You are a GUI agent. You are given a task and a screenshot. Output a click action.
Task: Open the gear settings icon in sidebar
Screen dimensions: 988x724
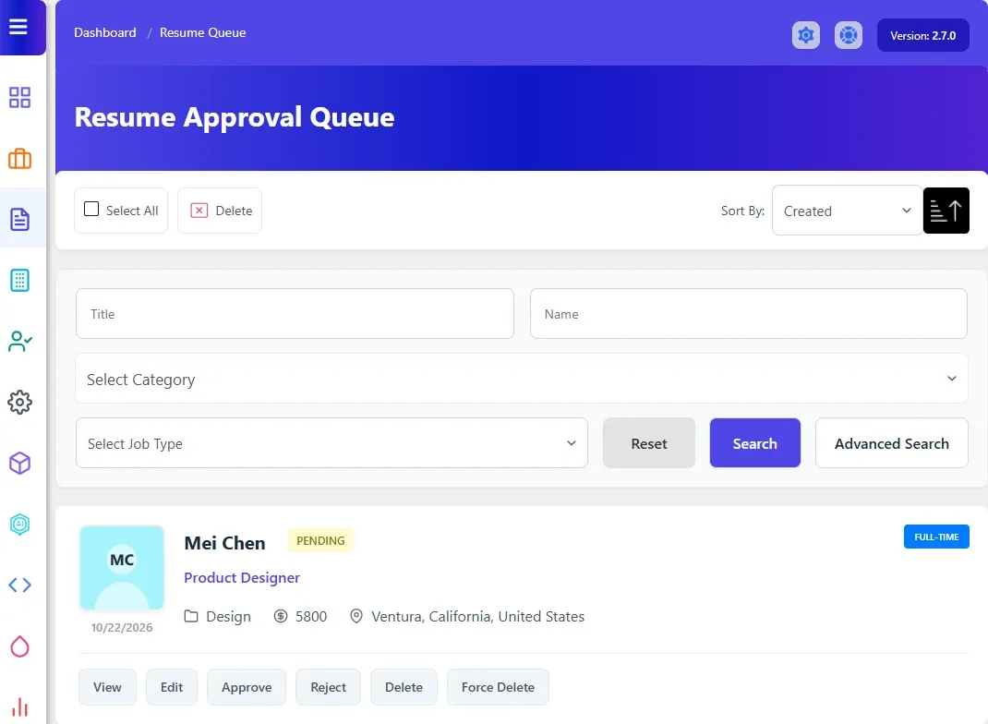pyautogui.click(x=19, y=402)
